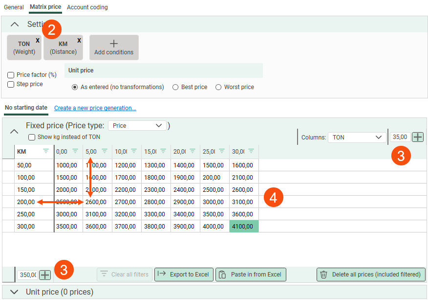This screenshot has width=428, height=300.
Task: Enable the Price factor (%) checkbox
Action: pyautogui.click(x=11, y=75)
